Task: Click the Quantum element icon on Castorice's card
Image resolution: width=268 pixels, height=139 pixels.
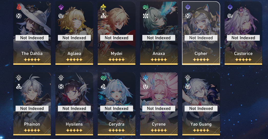Action: tap(230, 7)
